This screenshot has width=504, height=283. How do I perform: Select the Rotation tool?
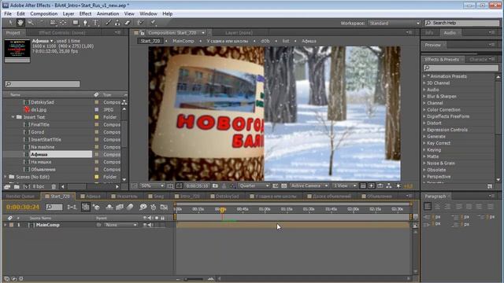click(x=42, y=23)
